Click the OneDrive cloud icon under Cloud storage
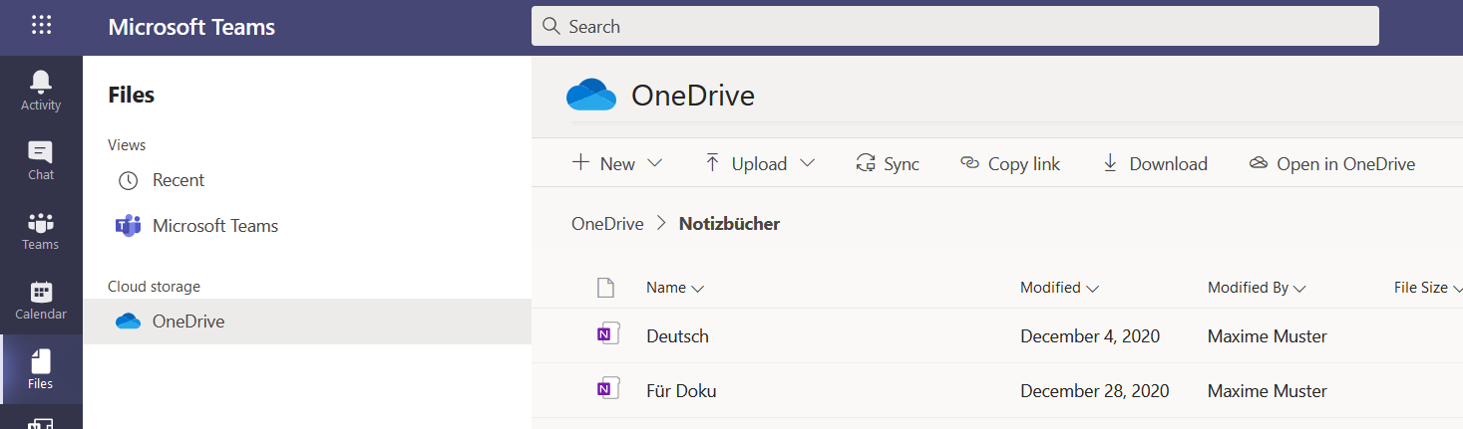This screenshot has height=429, width=1463. tap(128, 322)
